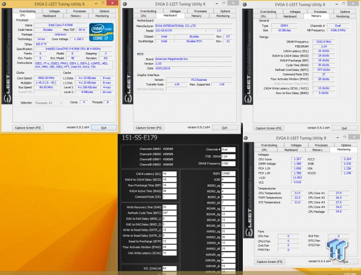Image resolution: width=361 pixels, height=275 pixels.
Task: Select the CPU Vcore value in Monitoring
Action: click(297, 159)
